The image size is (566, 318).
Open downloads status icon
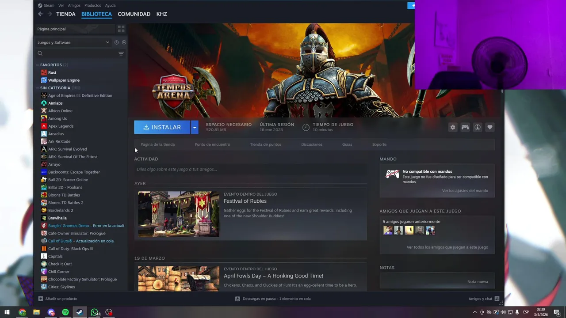pos(237,299)
